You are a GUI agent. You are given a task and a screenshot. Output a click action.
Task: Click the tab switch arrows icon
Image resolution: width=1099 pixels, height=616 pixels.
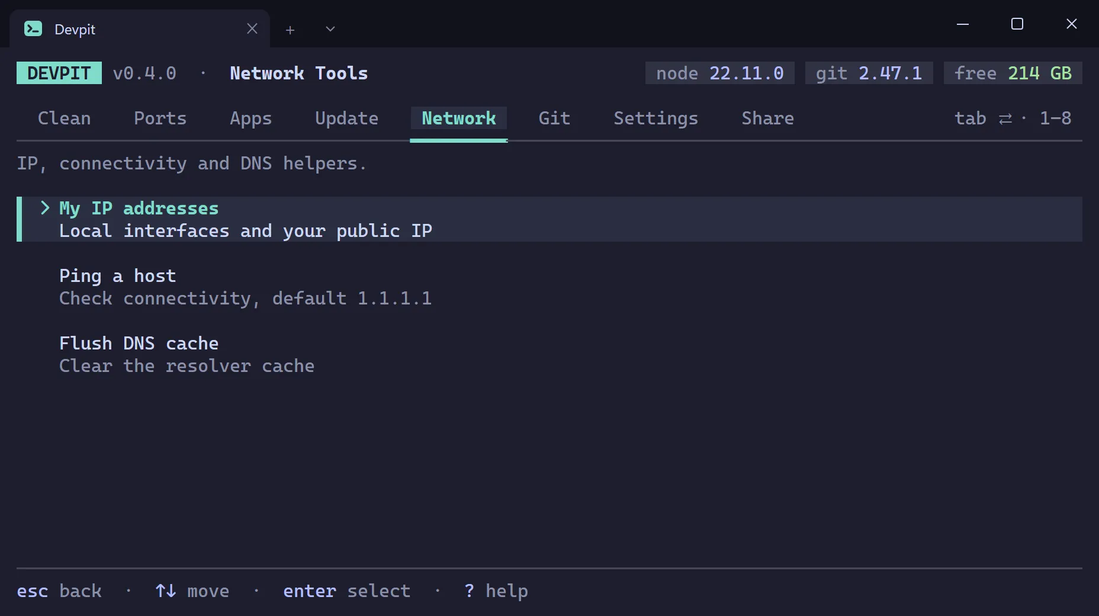(1005, 119)
